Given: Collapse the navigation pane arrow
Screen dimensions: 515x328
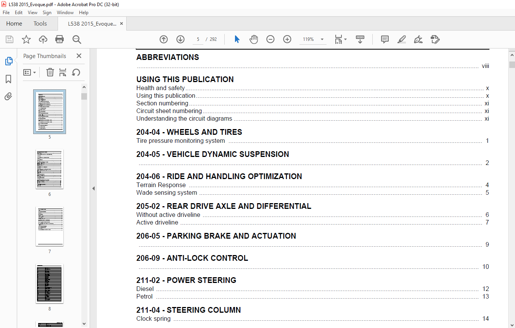Looking at the screenshot, I should click(93, 188).
